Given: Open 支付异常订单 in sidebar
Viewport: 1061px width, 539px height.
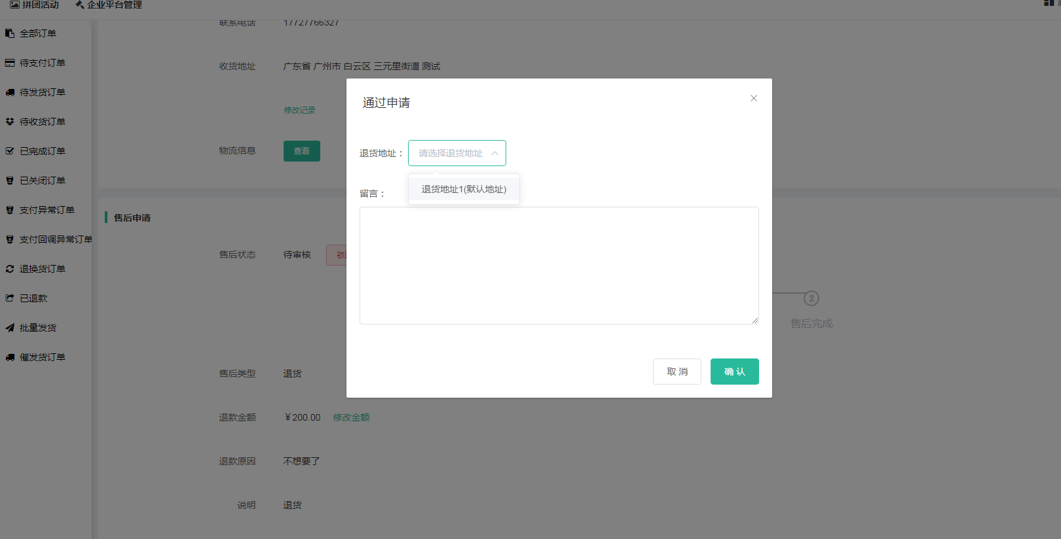Looking at the screenshot, I should [x=47, y=210].
